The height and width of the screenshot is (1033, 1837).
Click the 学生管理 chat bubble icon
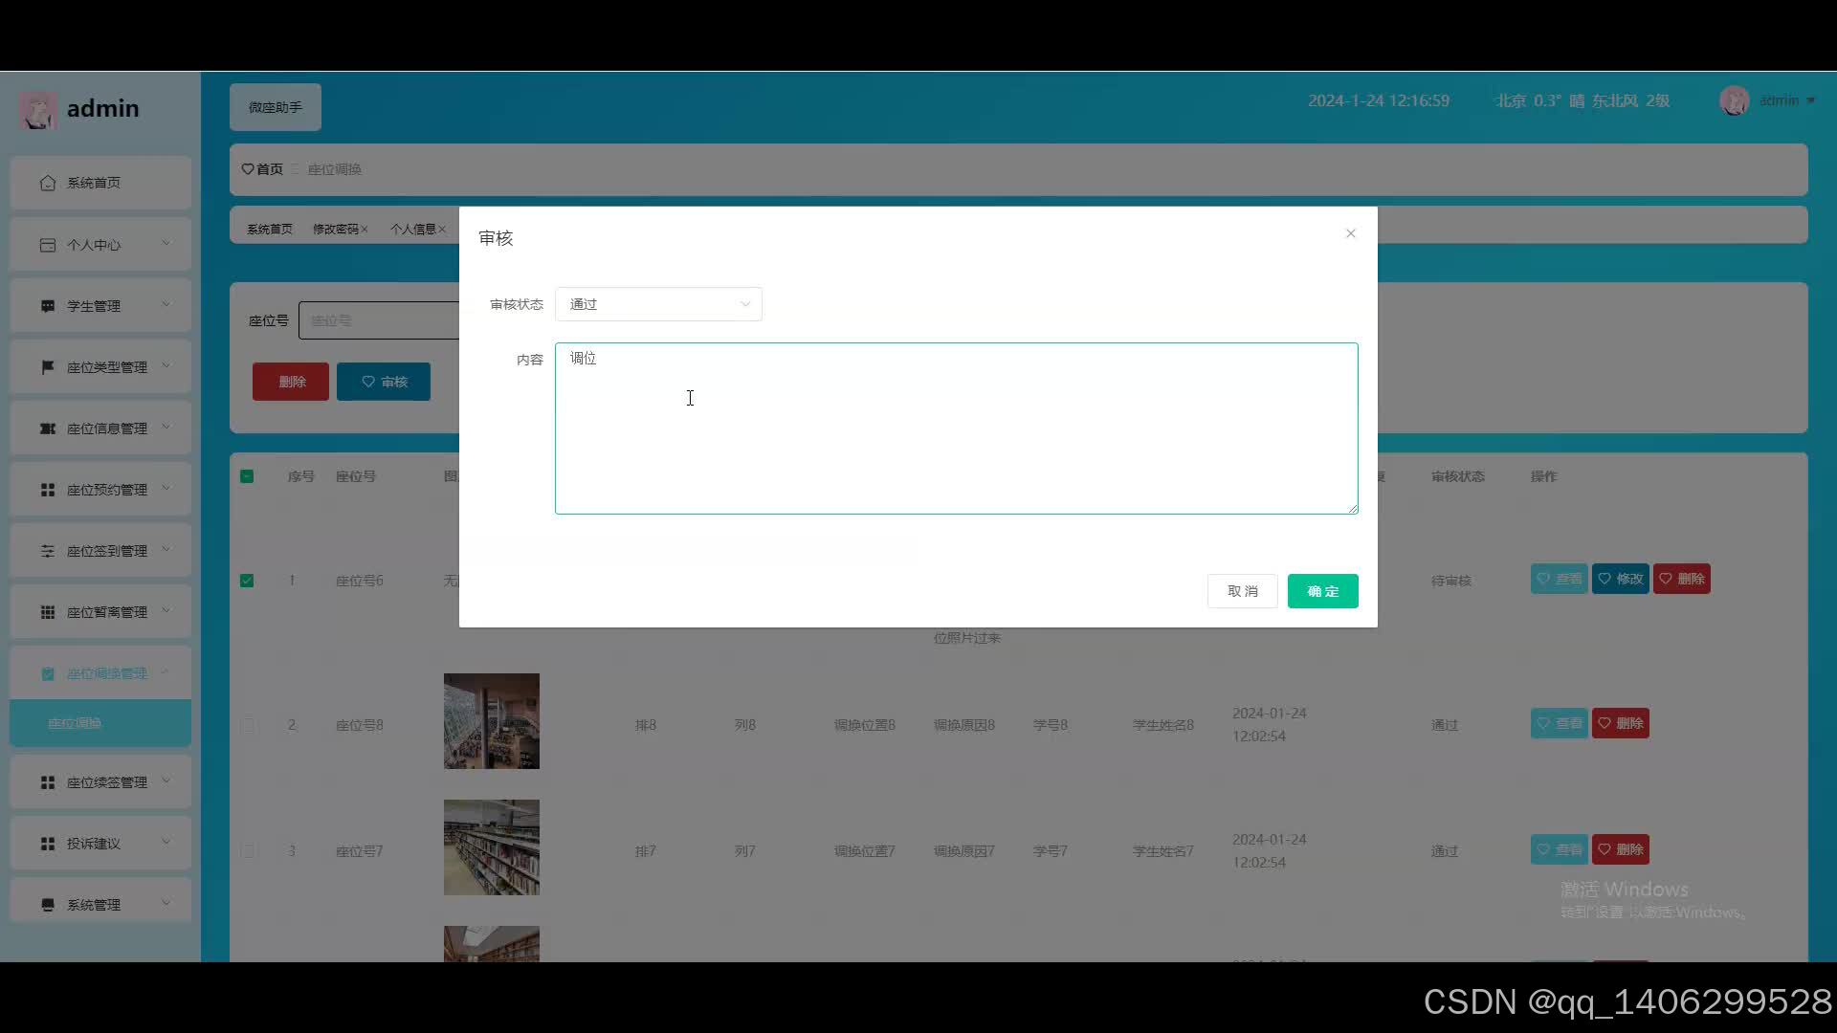[x=48, y=306]
